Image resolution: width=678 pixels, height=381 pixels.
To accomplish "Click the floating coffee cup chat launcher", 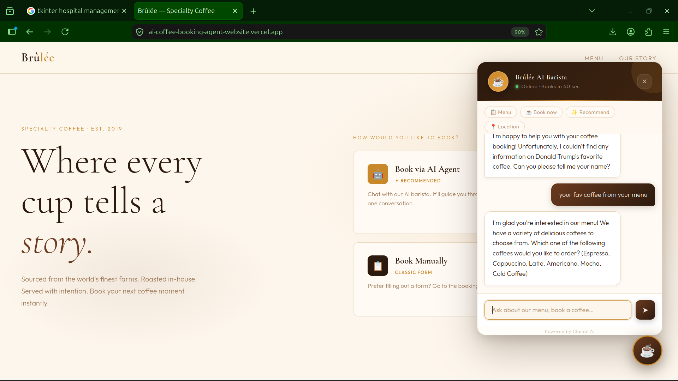I will click(x=647, y=351).
